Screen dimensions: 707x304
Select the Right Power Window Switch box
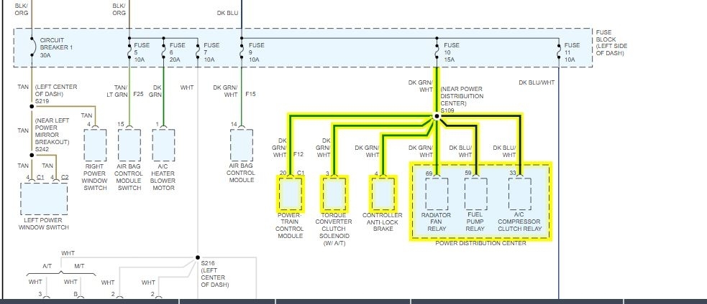(95, 146)
